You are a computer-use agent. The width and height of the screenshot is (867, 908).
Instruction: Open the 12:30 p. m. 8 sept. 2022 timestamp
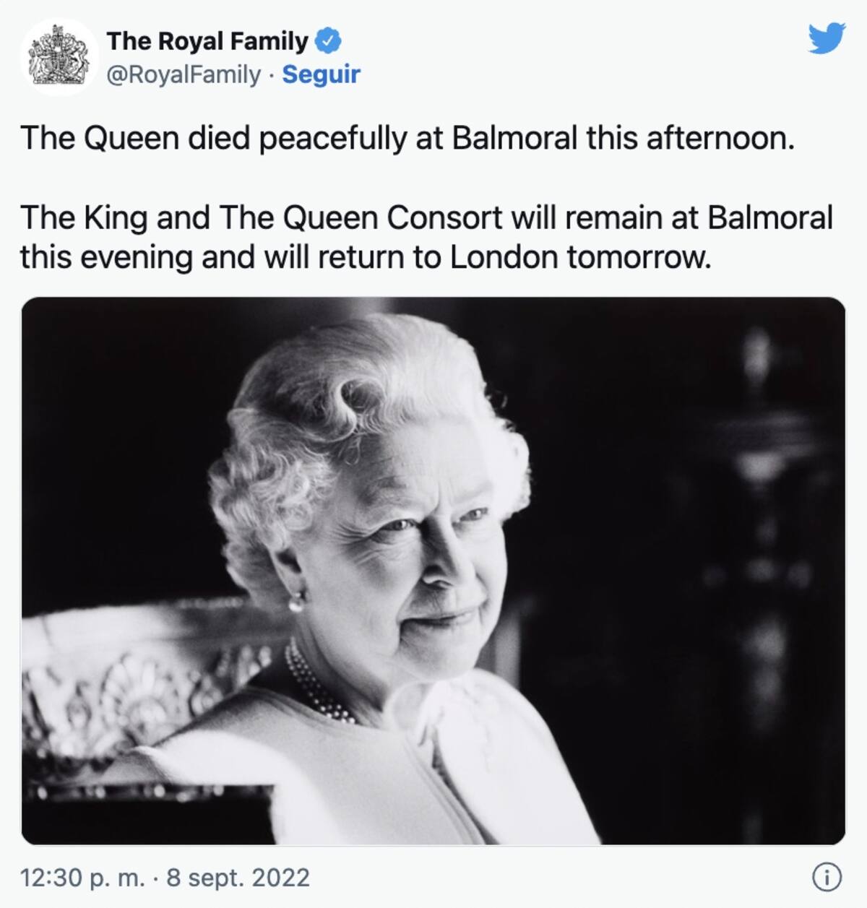pos(165,878)
